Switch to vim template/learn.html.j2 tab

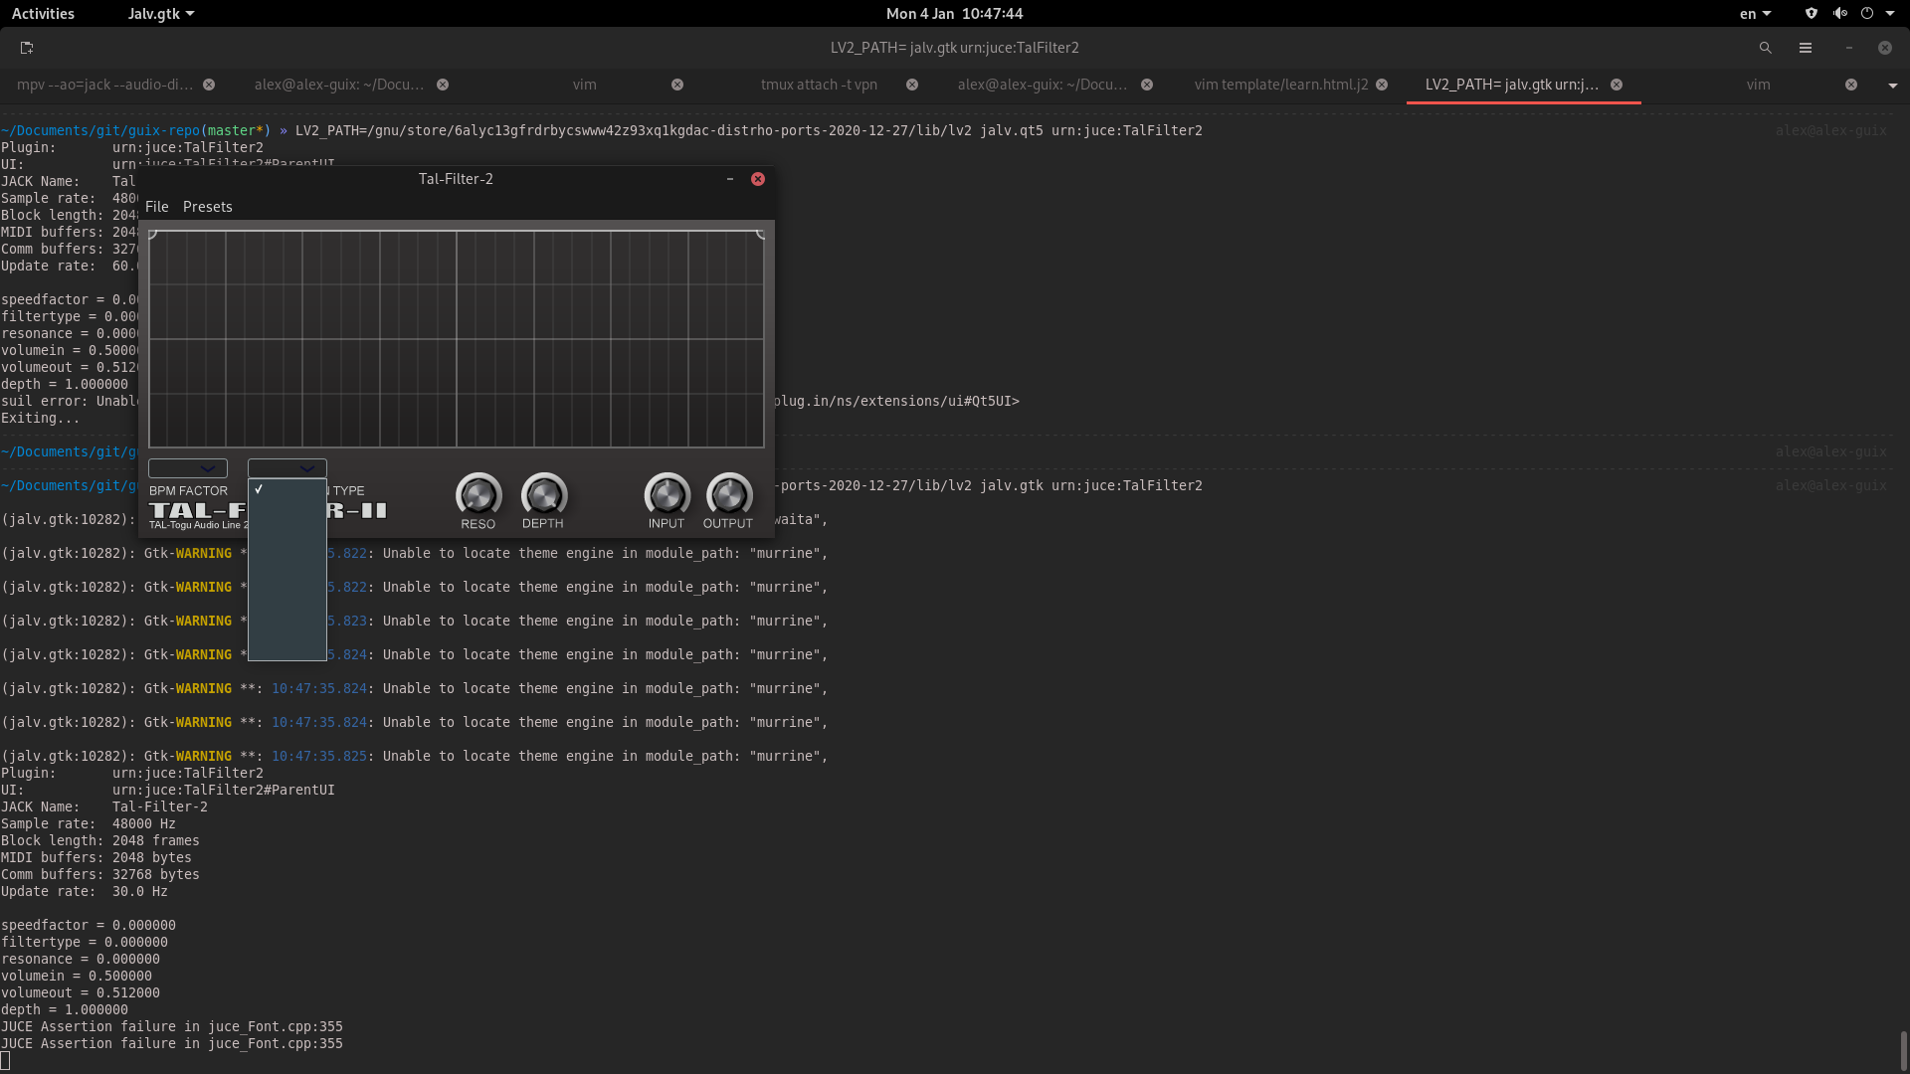coord(1280,85)
